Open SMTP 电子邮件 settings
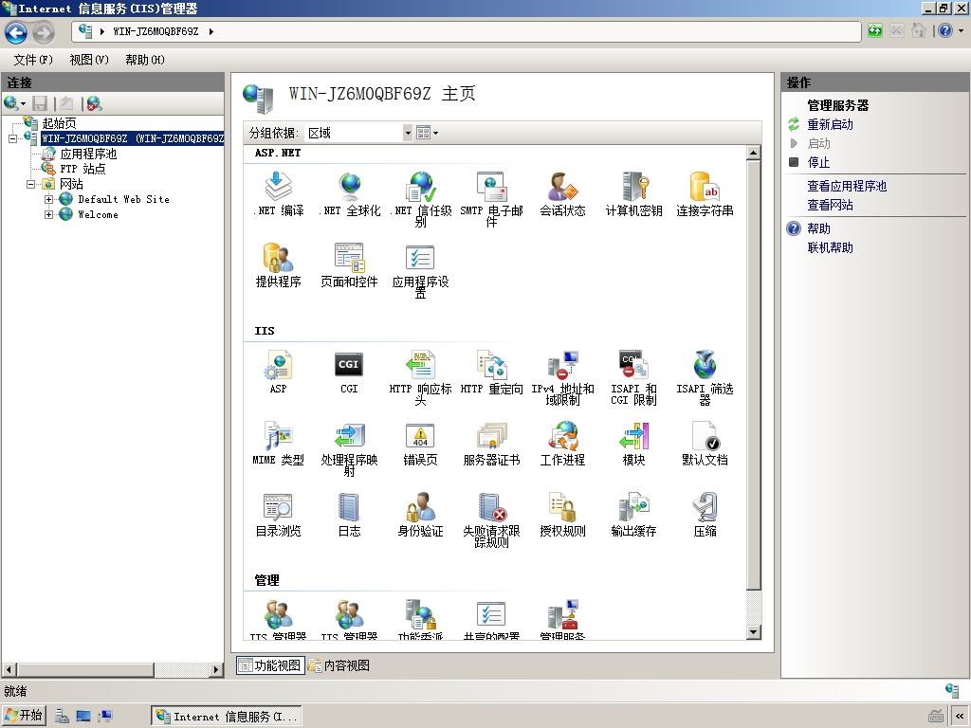Image resolution: width=971 pixels, height=728 pixels. click(492, 199)
